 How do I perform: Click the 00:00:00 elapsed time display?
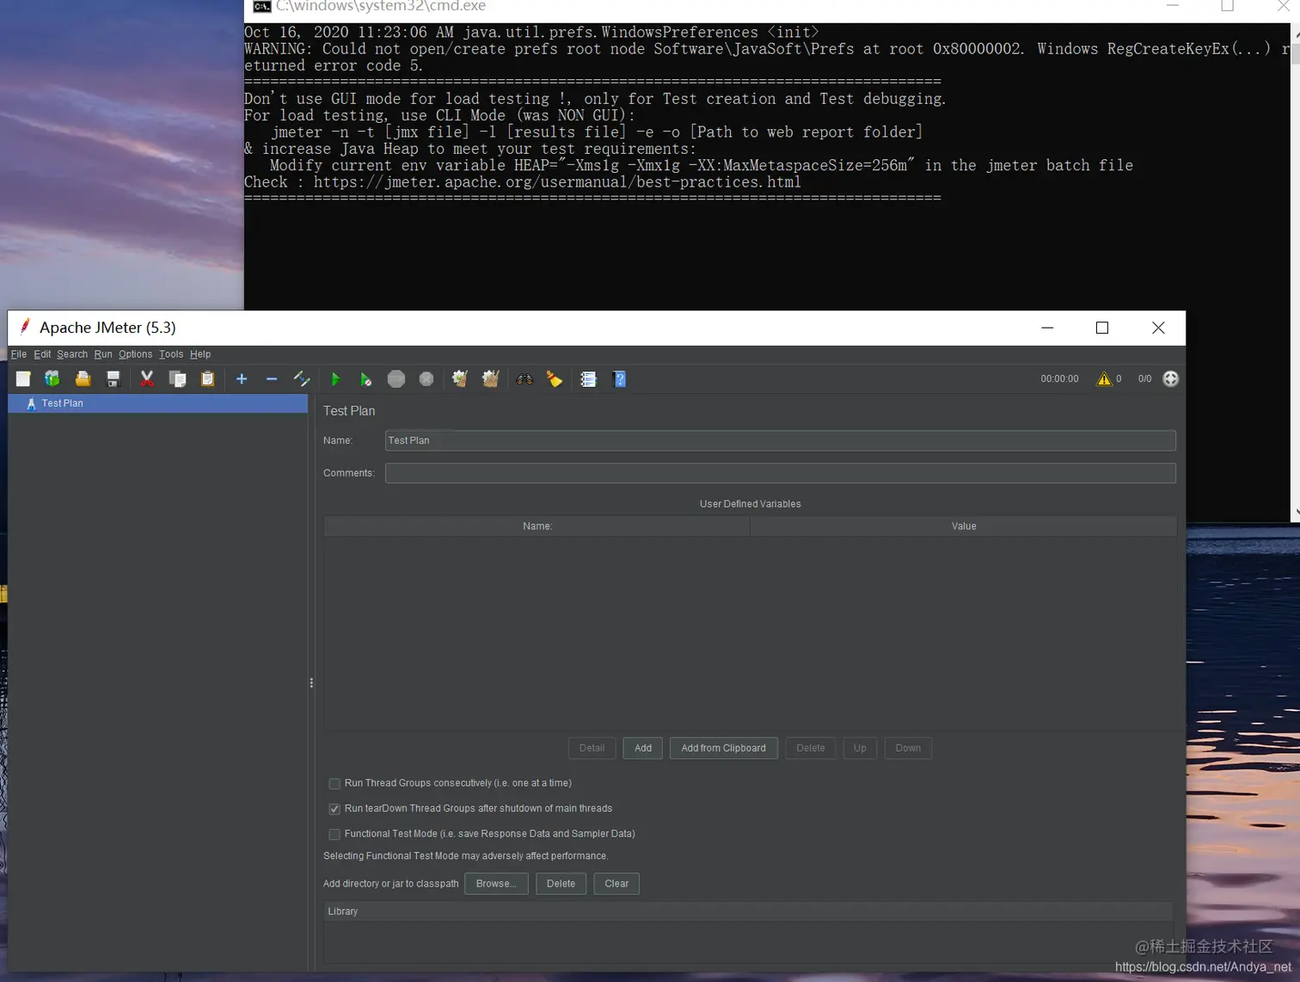pyautogui.click(x=1059, y=379)
